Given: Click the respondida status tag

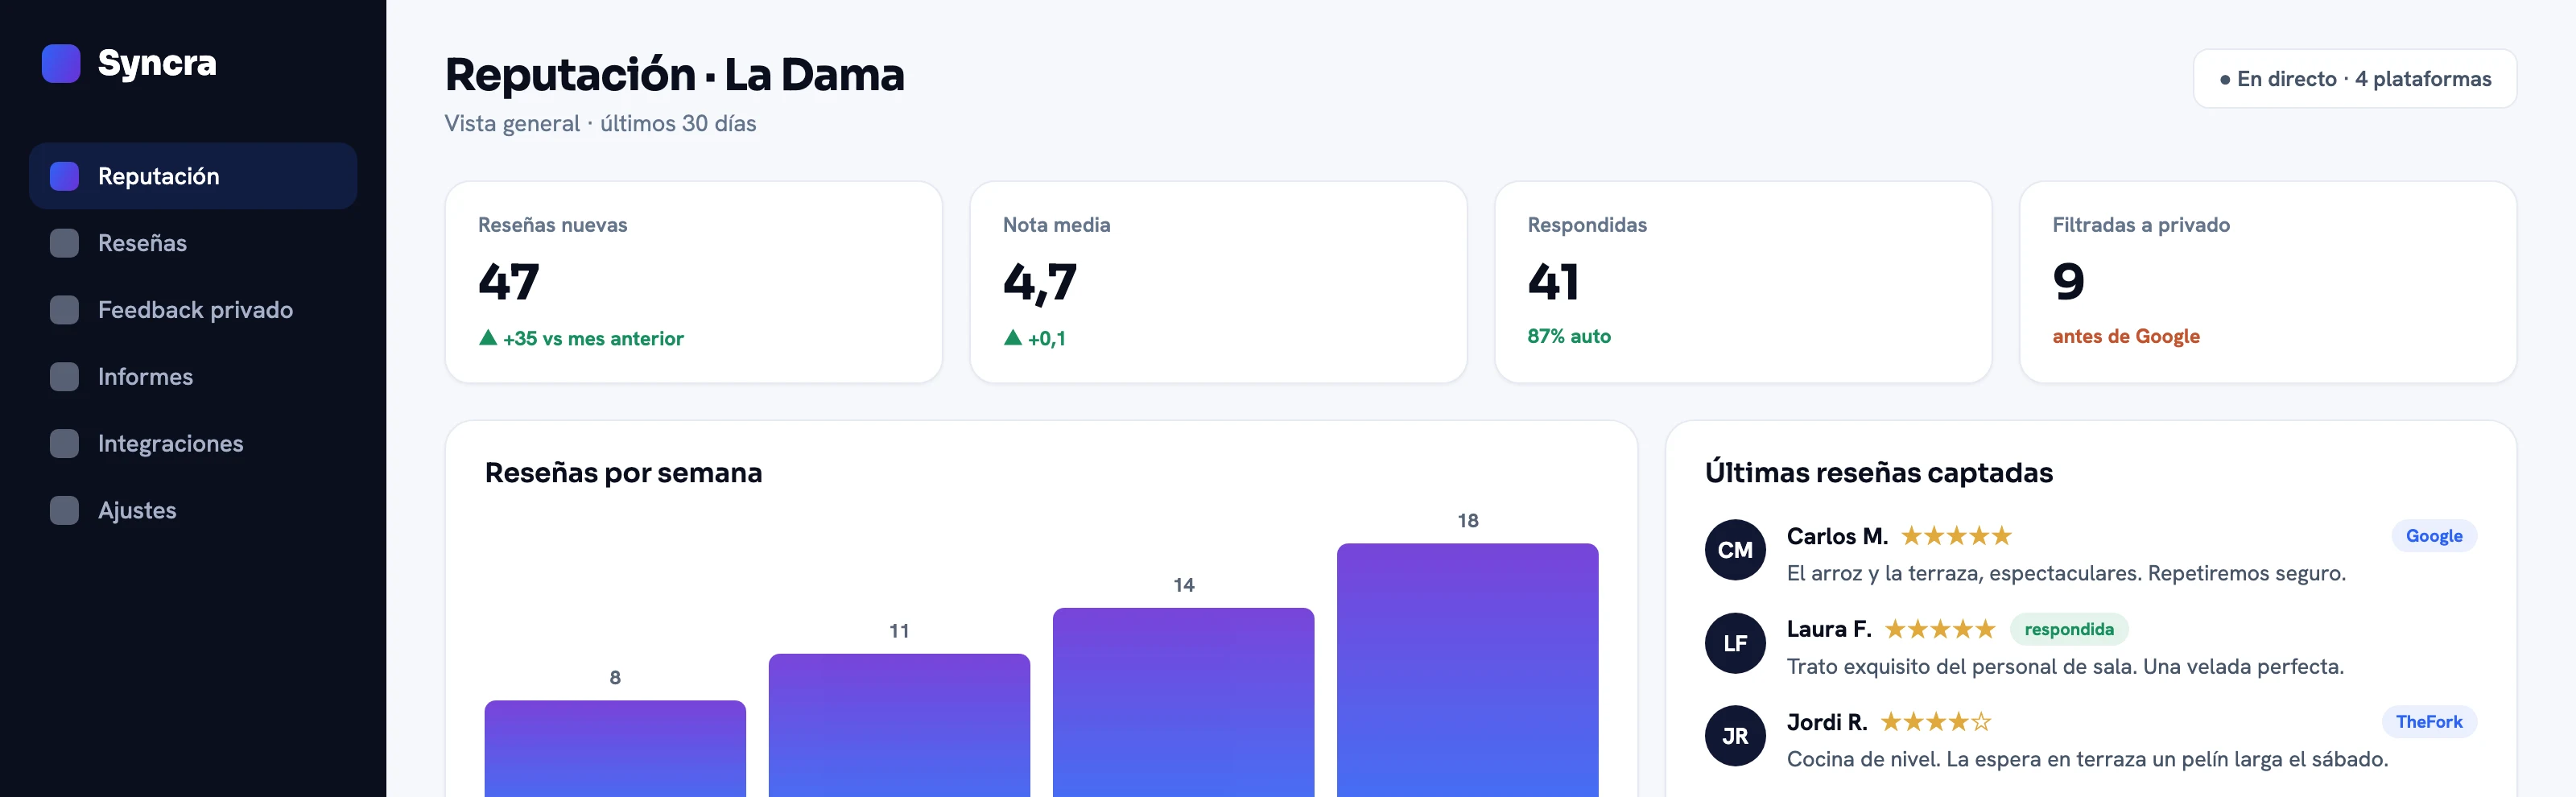Looking at the screenshot, I should tap(2069, 629).
